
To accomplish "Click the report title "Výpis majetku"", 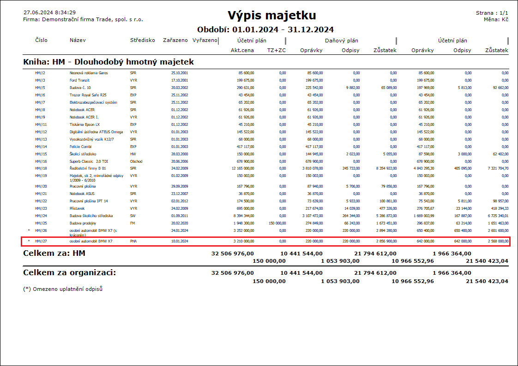I will 272,15.
